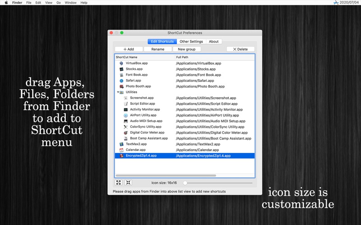Viewport: 361px width, 225px height.
Task: Click the AirPort Utility.app icon
Action: [126, 115]
